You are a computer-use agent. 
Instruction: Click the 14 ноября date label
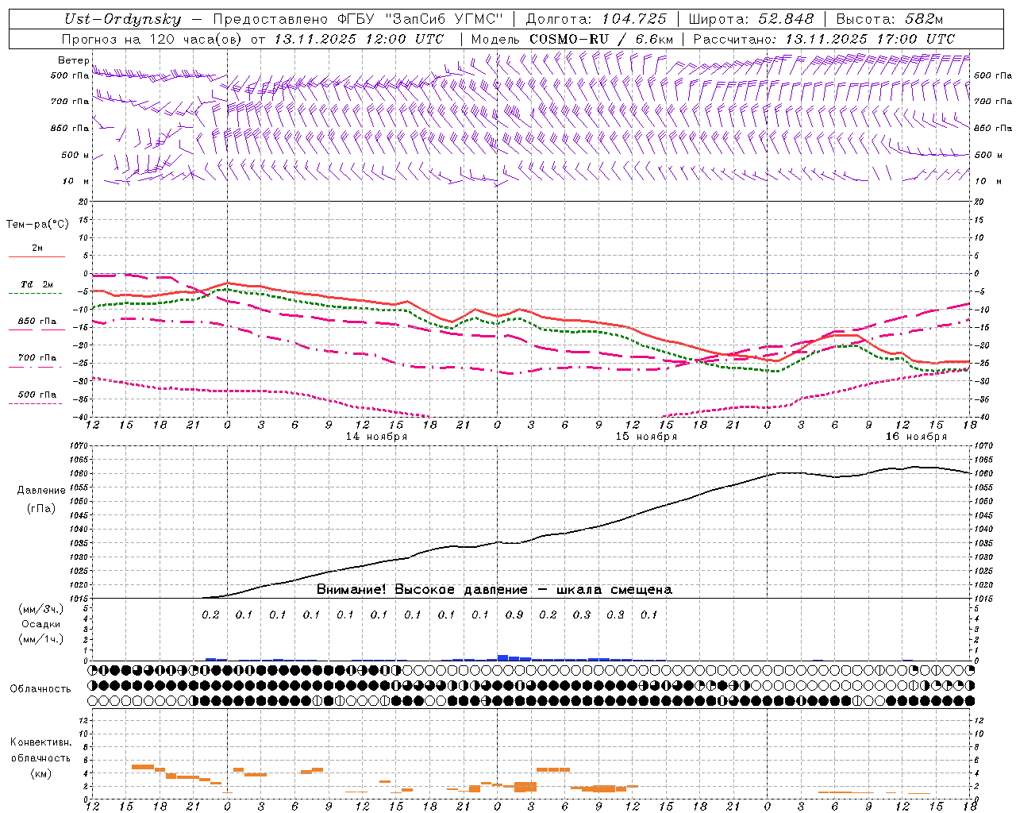(376, 437)
